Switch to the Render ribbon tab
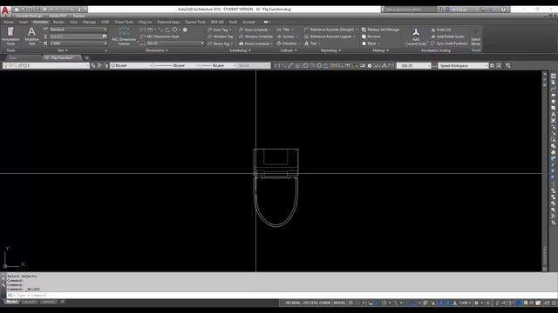The height and width of the screenshot is (313, 558). click(x=58, y=22)
